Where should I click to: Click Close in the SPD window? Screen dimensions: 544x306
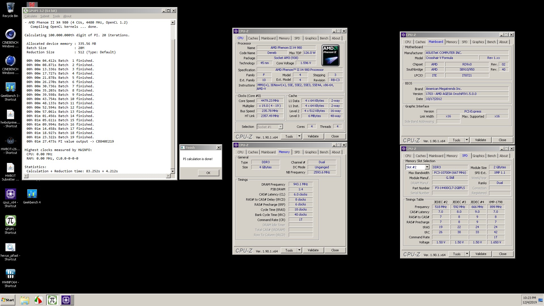coord(503,254)
